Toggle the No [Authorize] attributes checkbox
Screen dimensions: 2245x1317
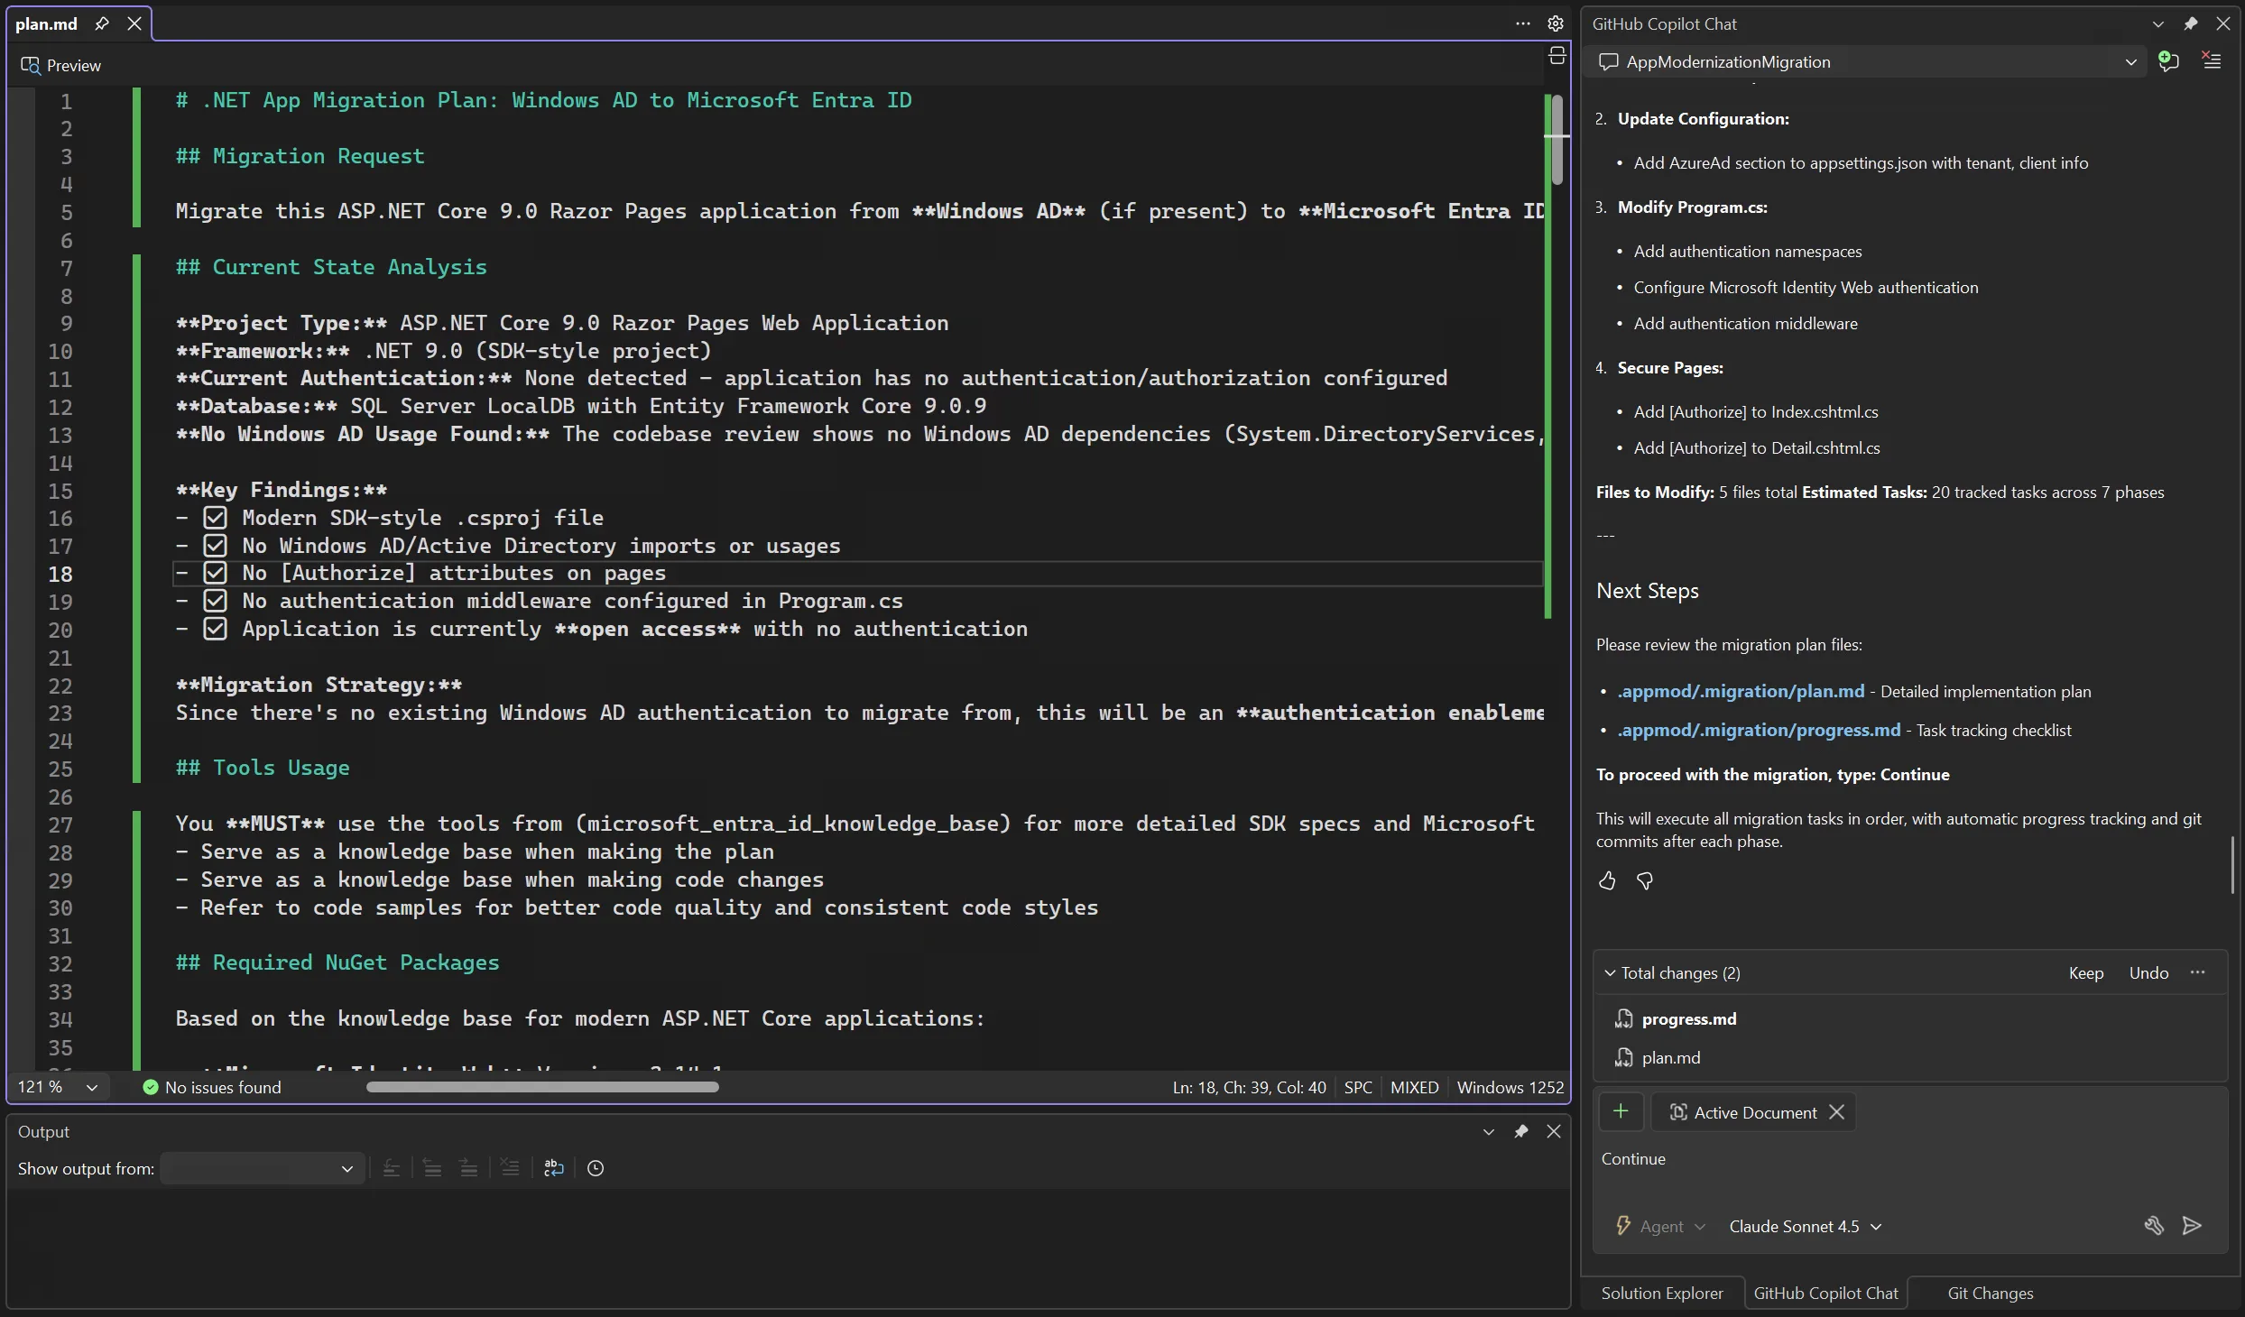click(215, 573)
